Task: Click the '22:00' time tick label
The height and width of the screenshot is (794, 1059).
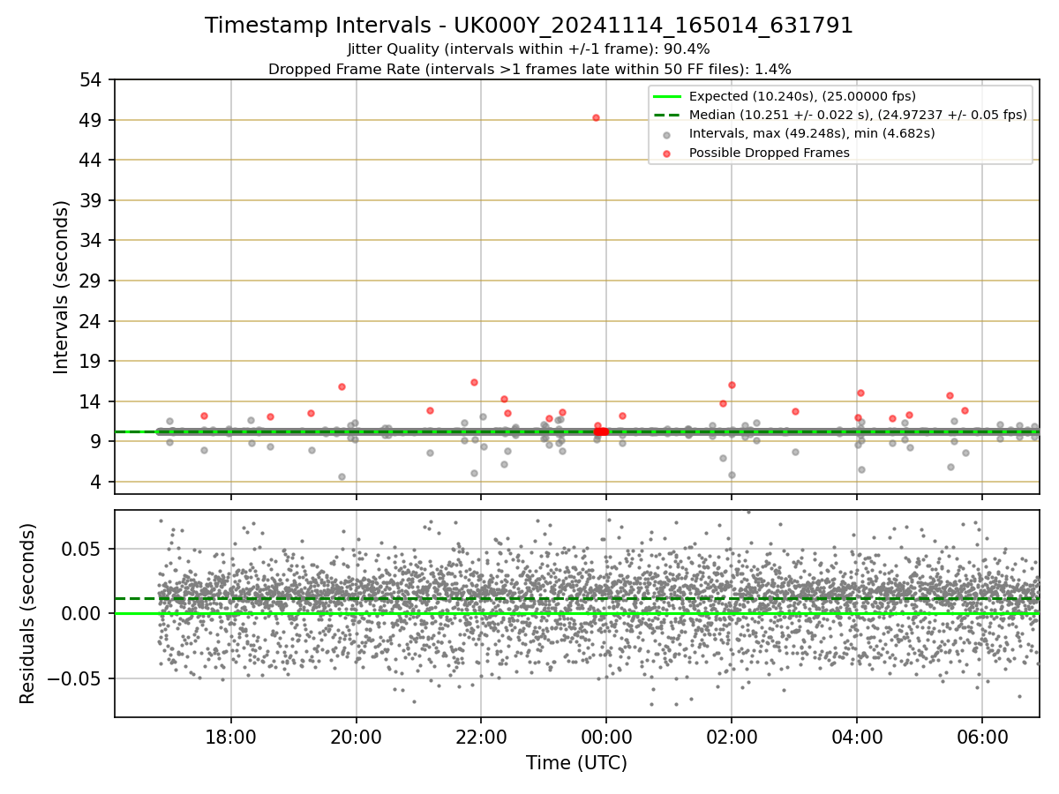Action: pyautogui.click(x=481, y=738)
